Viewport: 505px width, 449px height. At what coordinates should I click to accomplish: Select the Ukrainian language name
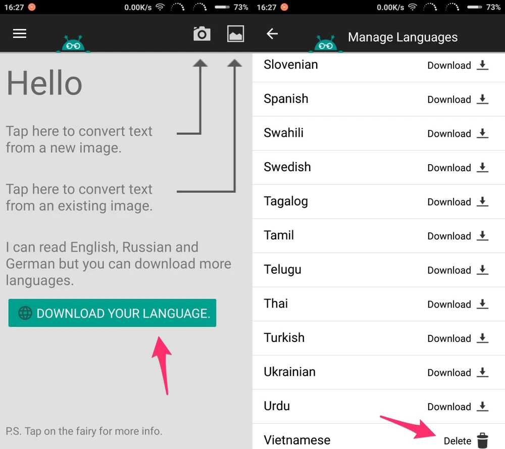point(289,372)
